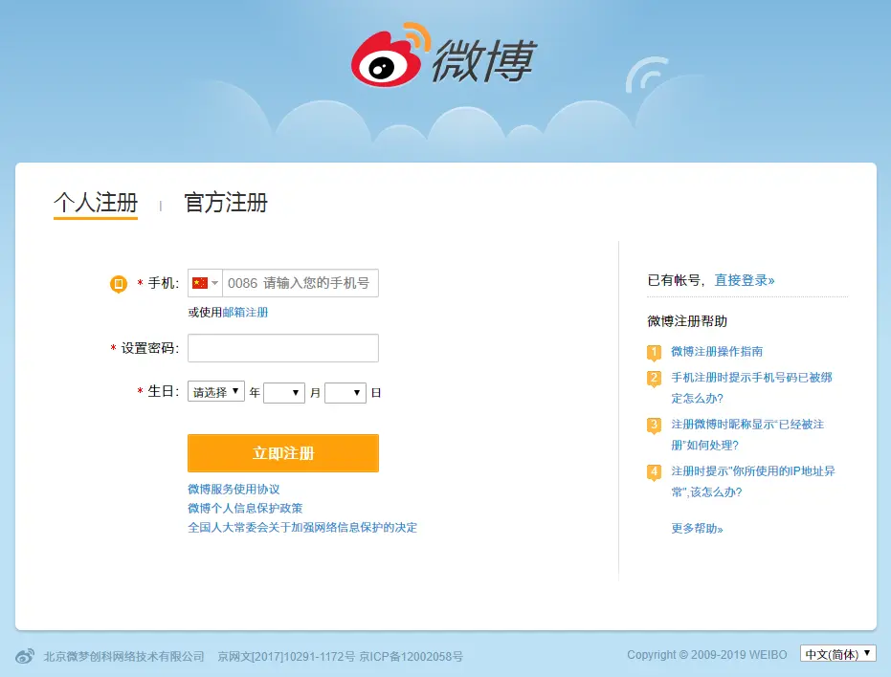Click the numbered 4 help badge icon

coord(655,471)
